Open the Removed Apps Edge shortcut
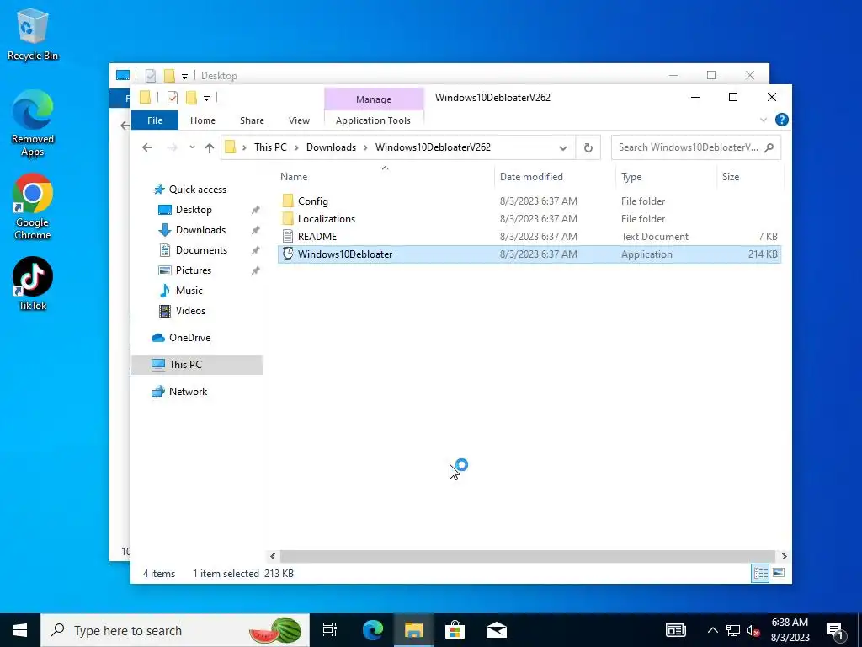The width and height of the screenshot is (862, 647). tap(33, 122)
